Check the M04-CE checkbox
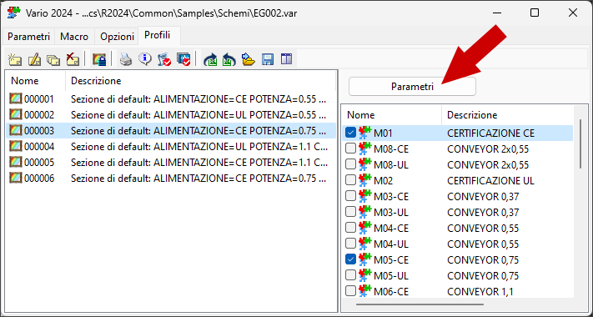 [x=350, y=228]
